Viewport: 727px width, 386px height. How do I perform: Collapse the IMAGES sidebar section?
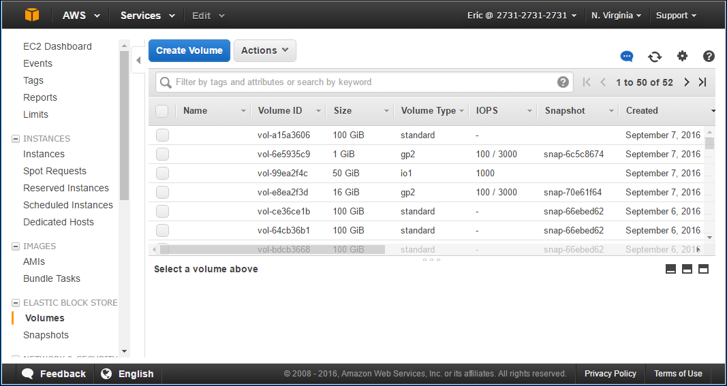point(15,246)
